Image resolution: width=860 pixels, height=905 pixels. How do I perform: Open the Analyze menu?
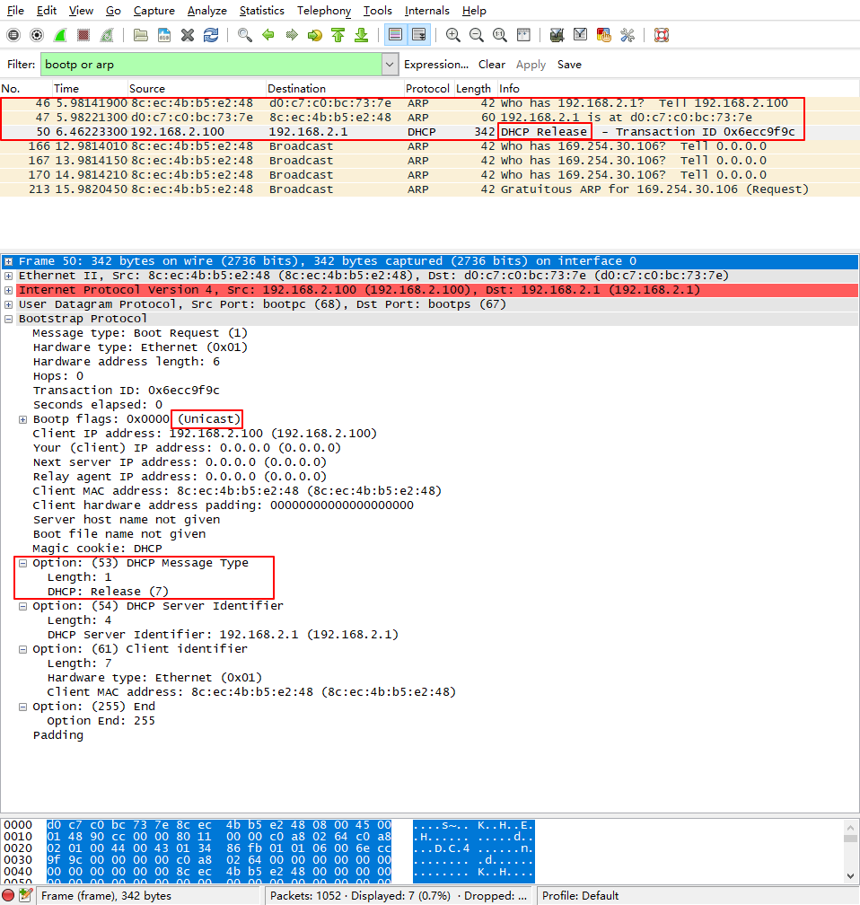[x=207, y=11]
